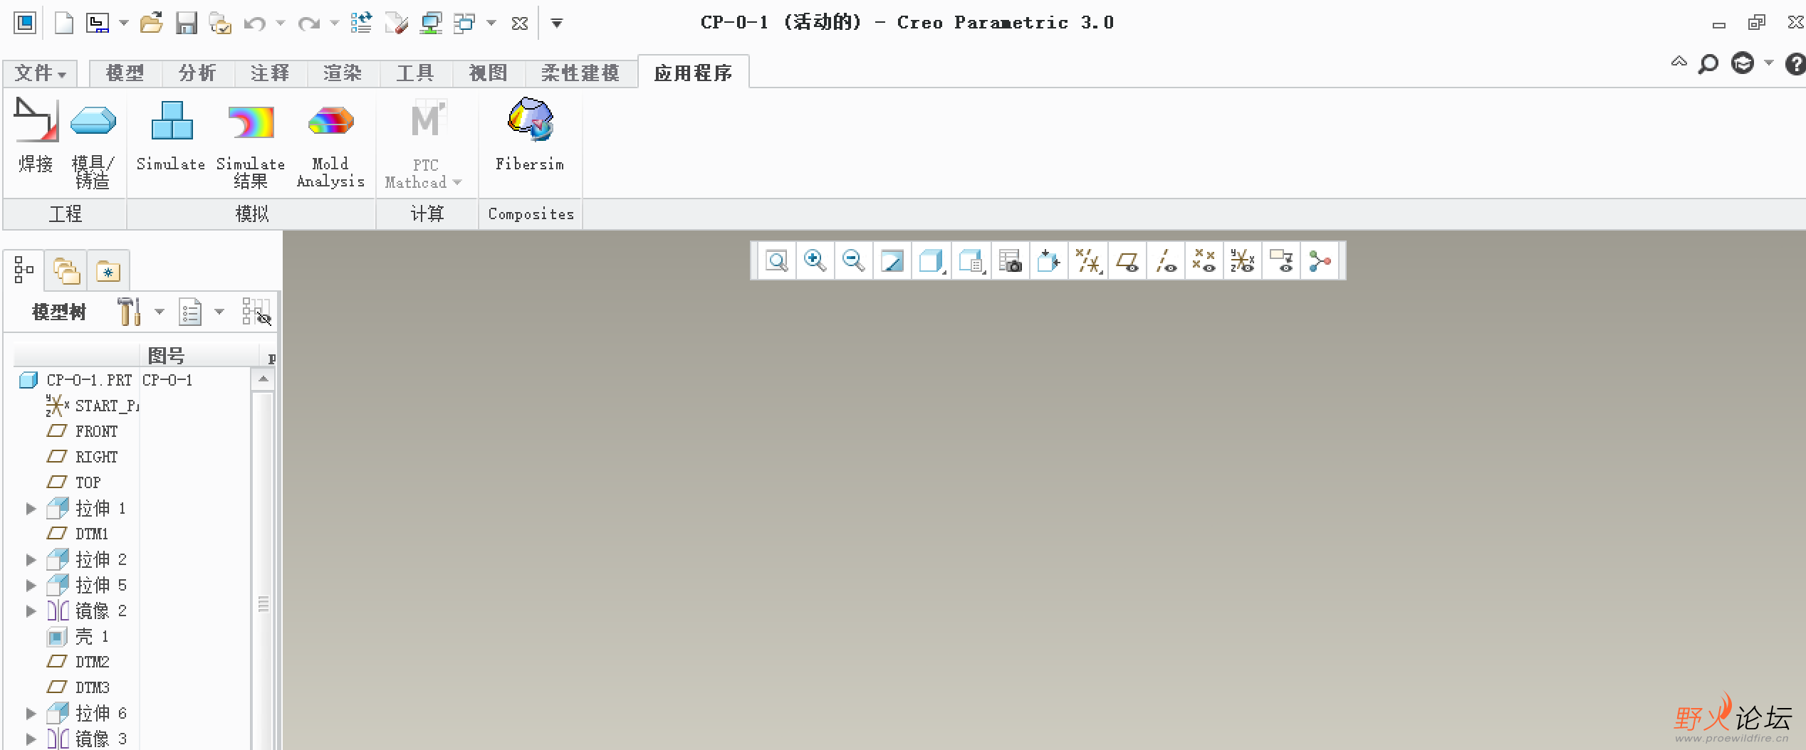This screenshot has width=1806, height=750.
Task: Click the Zoom Out magnifier icon
Action: 854,261
